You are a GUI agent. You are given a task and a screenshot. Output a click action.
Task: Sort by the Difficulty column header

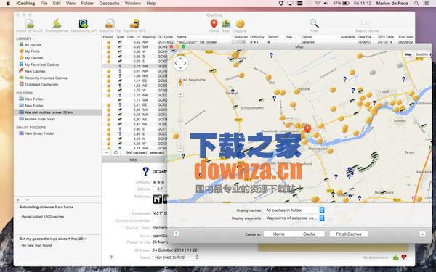[x=257, y=37]
